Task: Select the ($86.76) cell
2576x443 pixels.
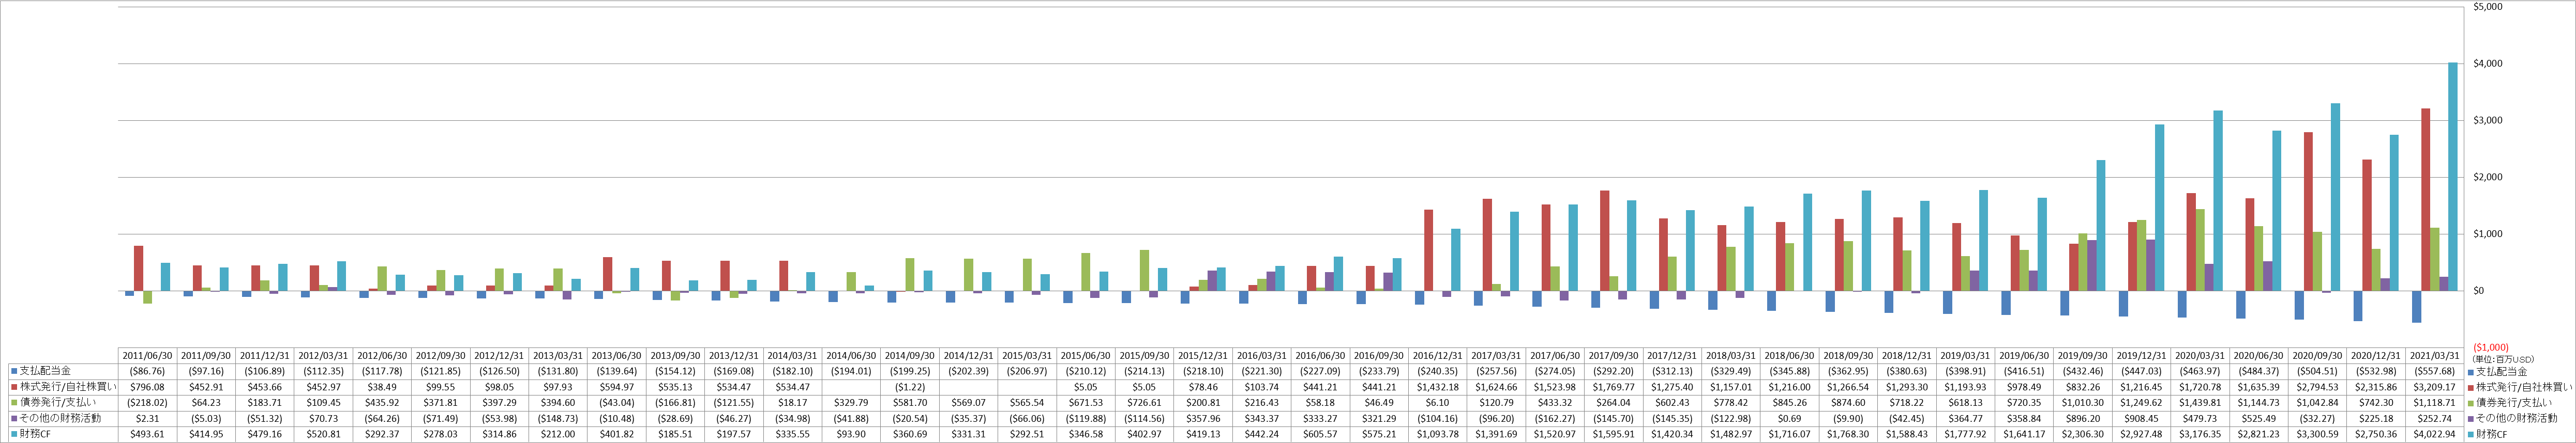Action: click(148, 371)
